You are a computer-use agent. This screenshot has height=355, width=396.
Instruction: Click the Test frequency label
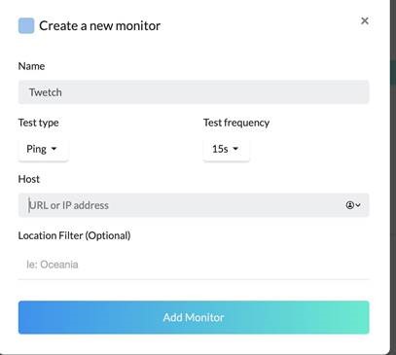click(x=236, y=123)
